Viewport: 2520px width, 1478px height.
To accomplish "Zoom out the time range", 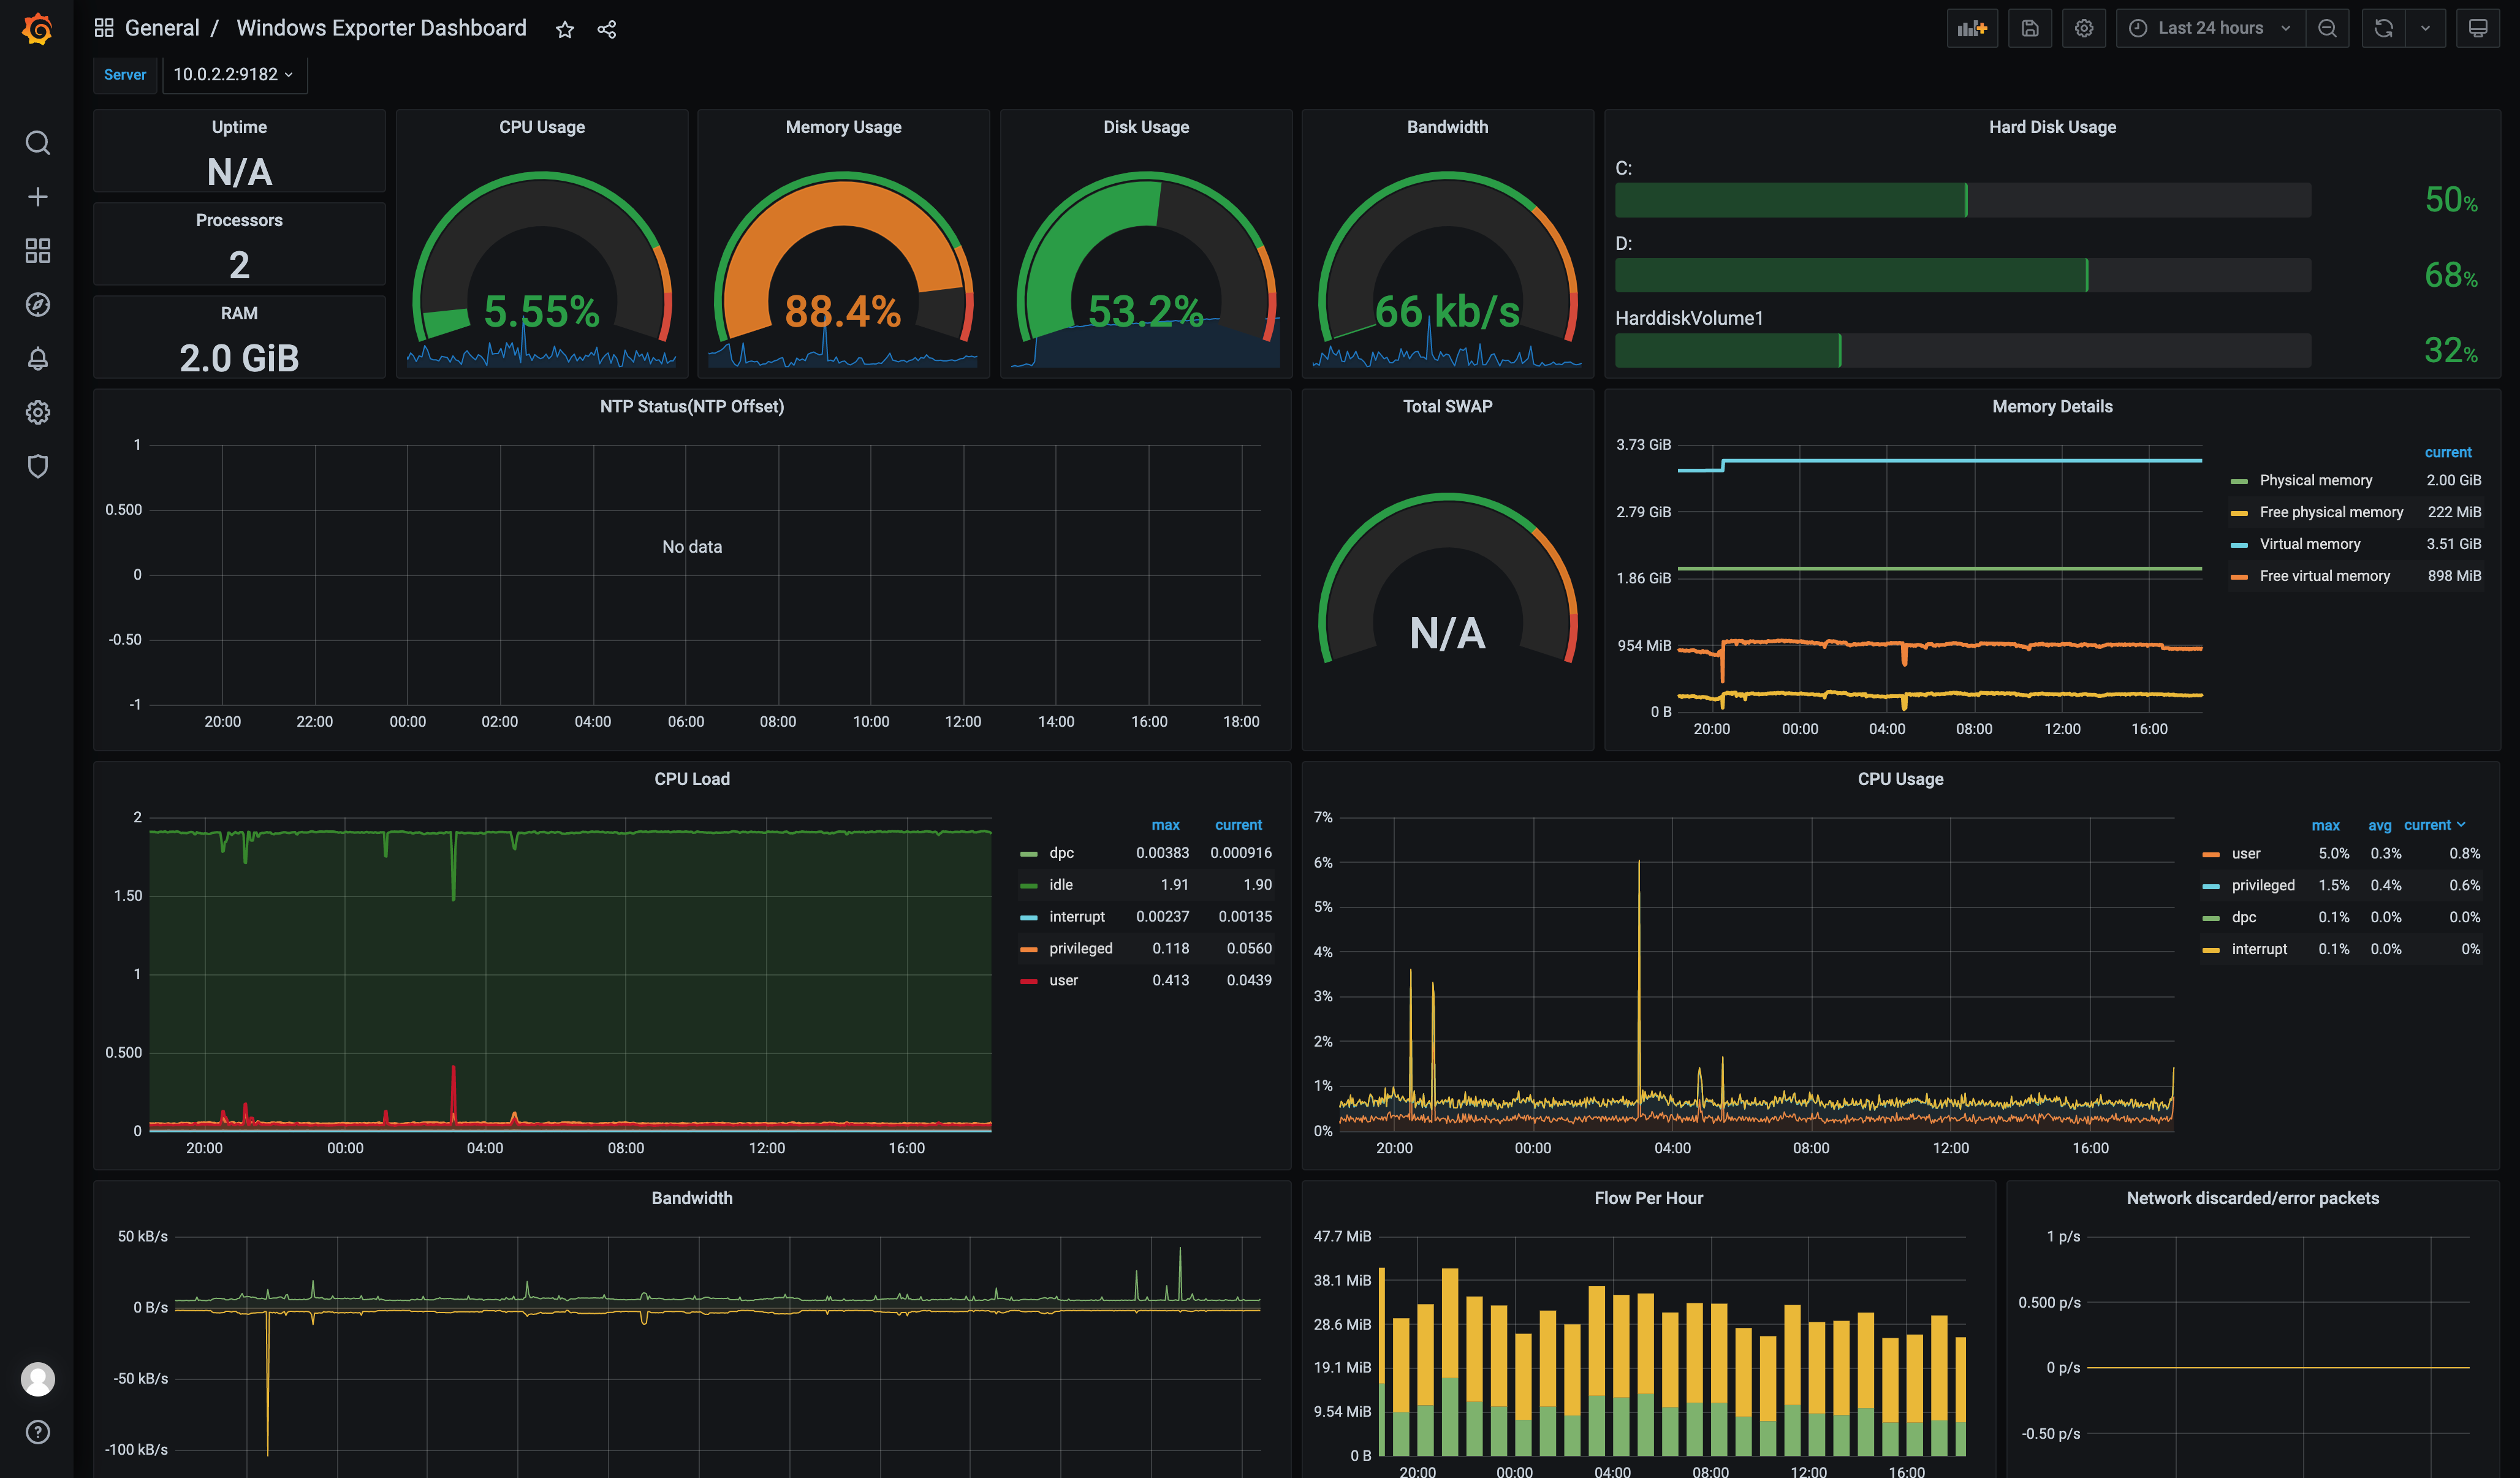I will (x=2327, y=28).
